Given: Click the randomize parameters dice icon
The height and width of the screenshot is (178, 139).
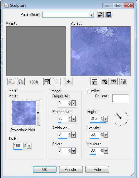Looking at the screenshot, I should point(123,82).
